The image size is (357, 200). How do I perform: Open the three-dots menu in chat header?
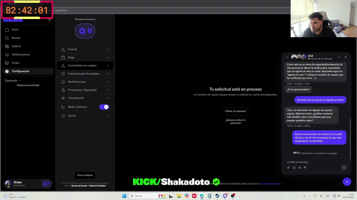click(x=339, y=57)
